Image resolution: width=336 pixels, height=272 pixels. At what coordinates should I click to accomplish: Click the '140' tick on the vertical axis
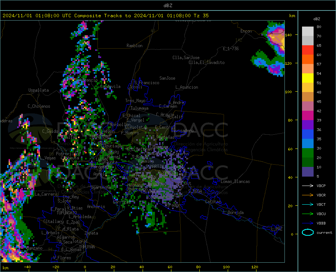point(289,35)
